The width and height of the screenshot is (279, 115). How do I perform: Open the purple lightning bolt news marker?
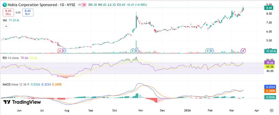coord(244,51)
